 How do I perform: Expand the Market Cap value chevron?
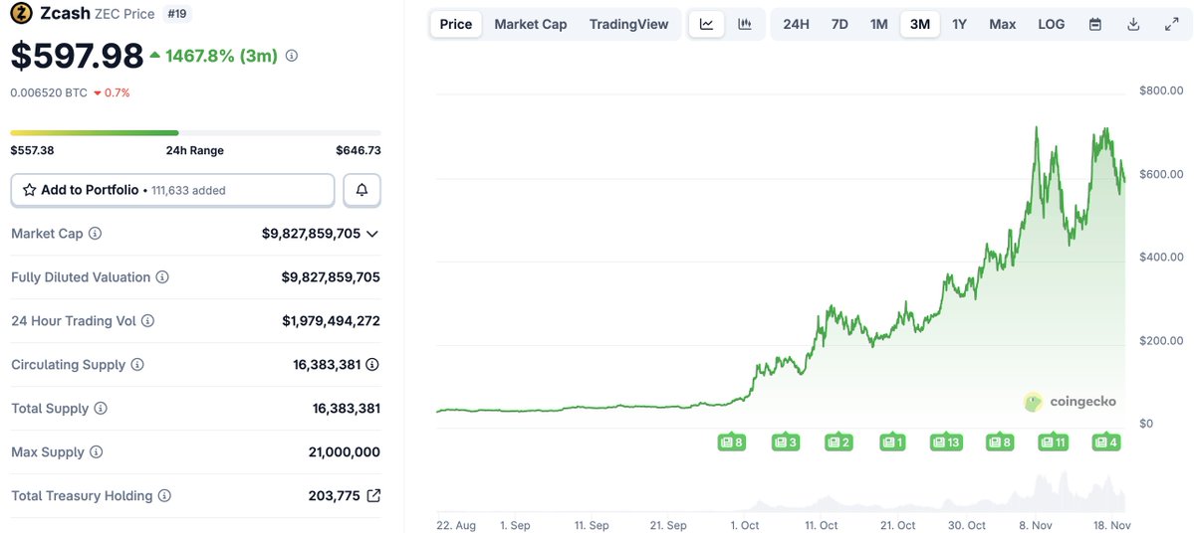tap(372, 234)
